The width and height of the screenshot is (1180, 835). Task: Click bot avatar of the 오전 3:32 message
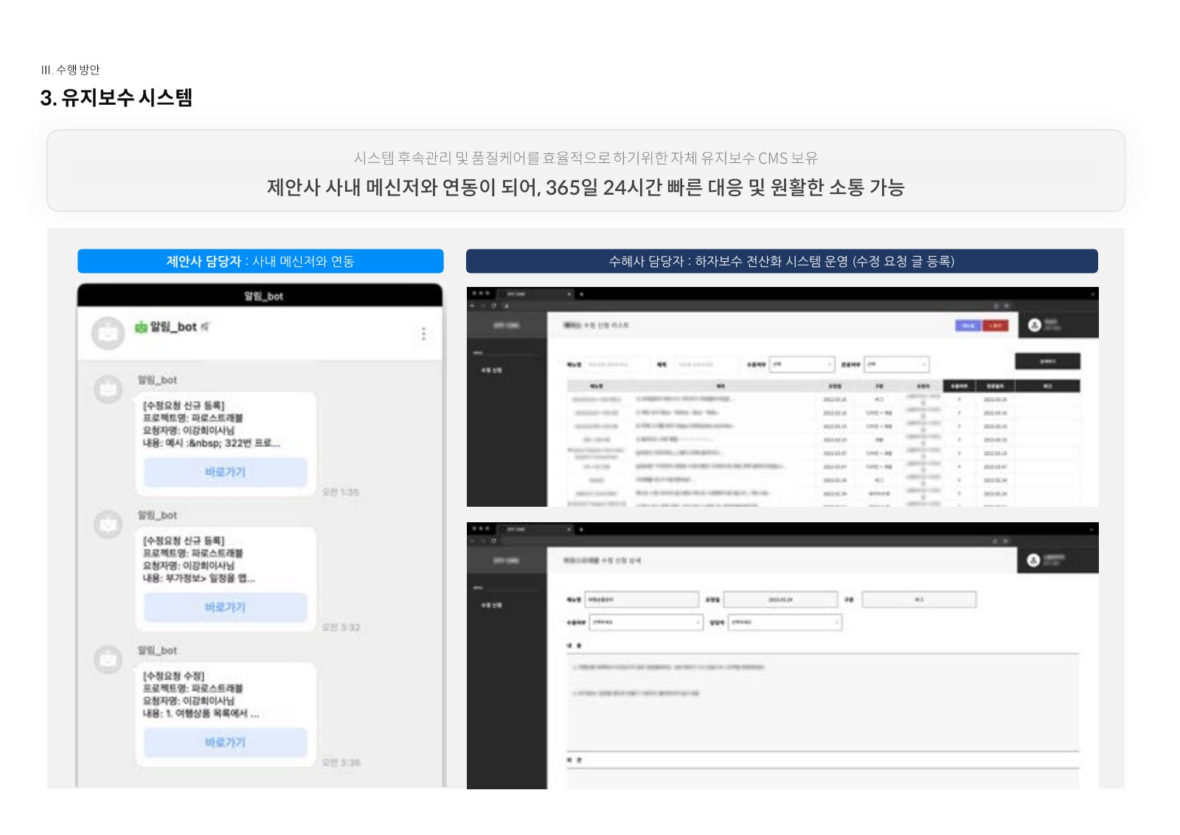[108, 524]
